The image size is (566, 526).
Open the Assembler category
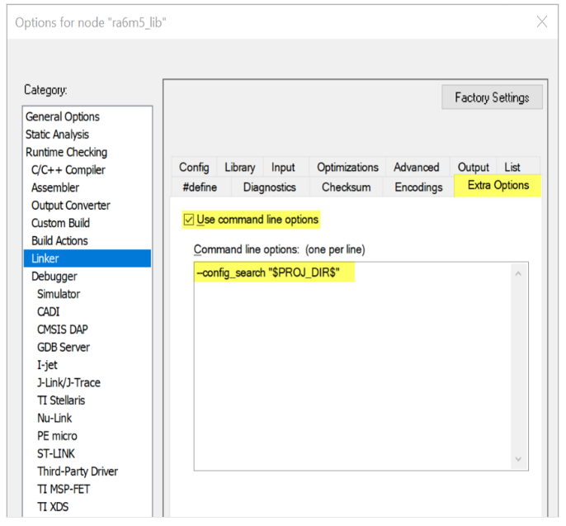coord(54,187)
